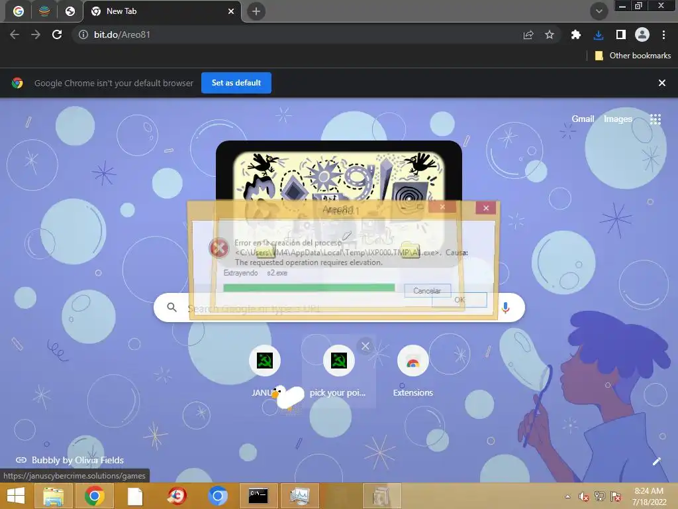Image resolution: width=678 pixels, height=509 pixels.
Task: Open the Extensions puzzle-piece menu
Action: (575, 34)
